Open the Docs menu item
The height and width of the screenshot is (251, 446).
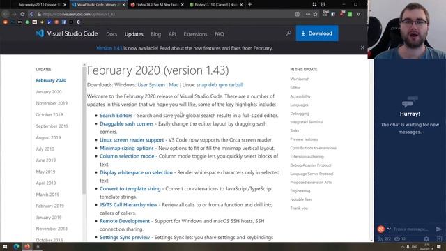pyautogui.click(x=111, y=34)
